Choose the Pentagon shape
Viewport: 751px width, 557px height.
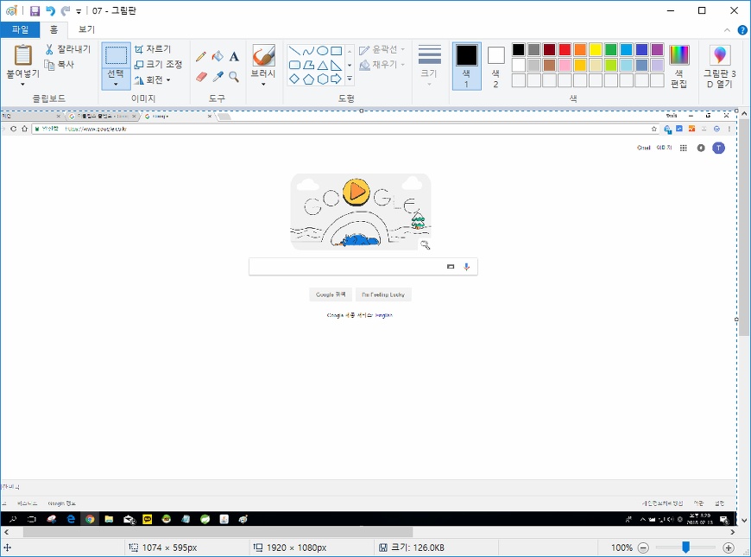[x=308, y=79]
